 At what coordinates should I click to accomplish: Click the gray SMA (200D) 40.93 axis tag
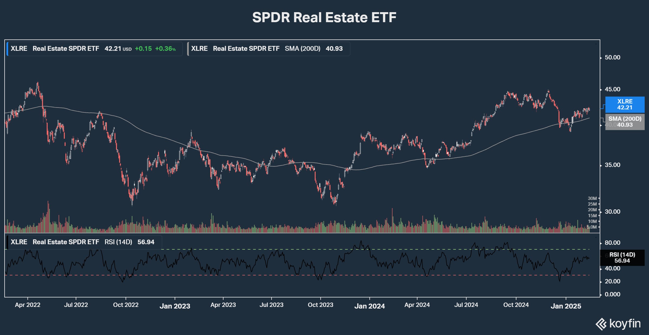[625, 122]
